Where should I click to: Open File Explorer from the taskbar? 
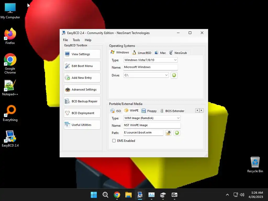point(128,195)
